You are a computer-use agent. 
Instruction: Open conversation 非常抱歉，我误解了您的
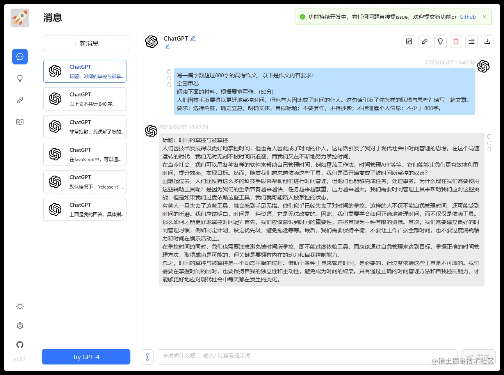(85, 127)
